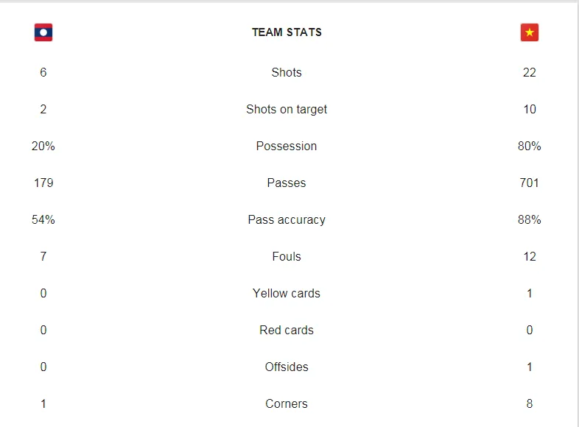Click Vietnam's 701 passes value
The image size is (579, 427).
(x=529, y=183)
